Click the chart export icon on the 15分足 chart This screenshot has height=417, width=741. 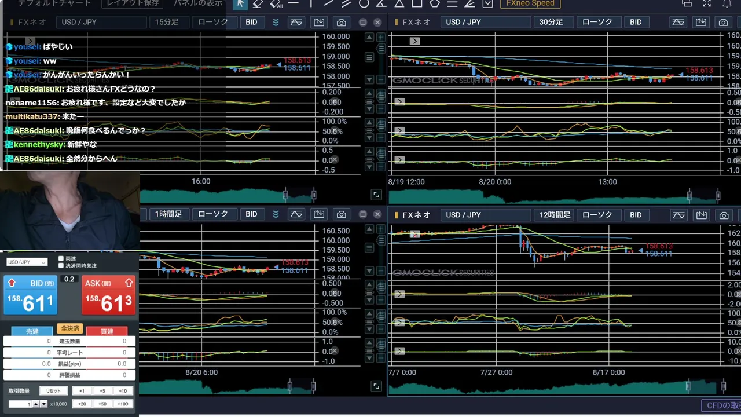[x=319, y=22]
